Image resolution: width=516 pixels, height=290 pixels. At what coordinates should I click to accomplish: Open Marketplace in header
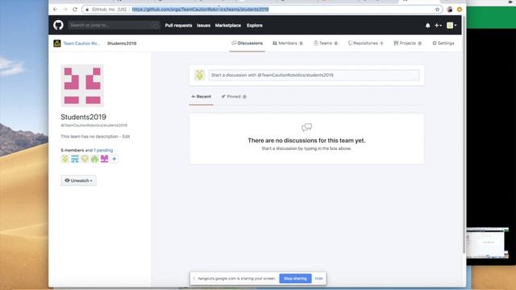pos(228,25)
